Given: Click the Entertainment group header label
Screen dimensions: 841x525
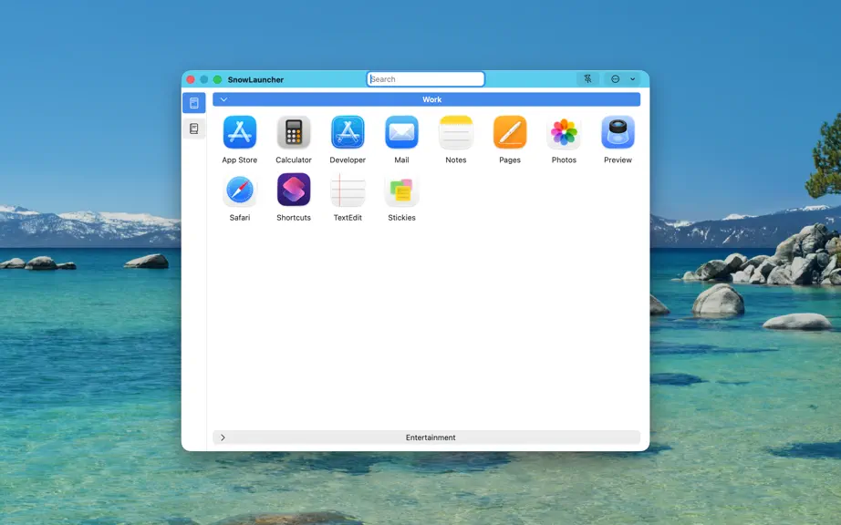Looking at the screenshot, I should click(431, 437).
